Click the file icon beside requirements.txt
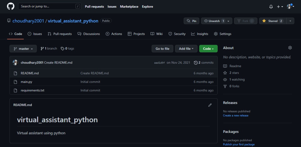 (16, 90)
